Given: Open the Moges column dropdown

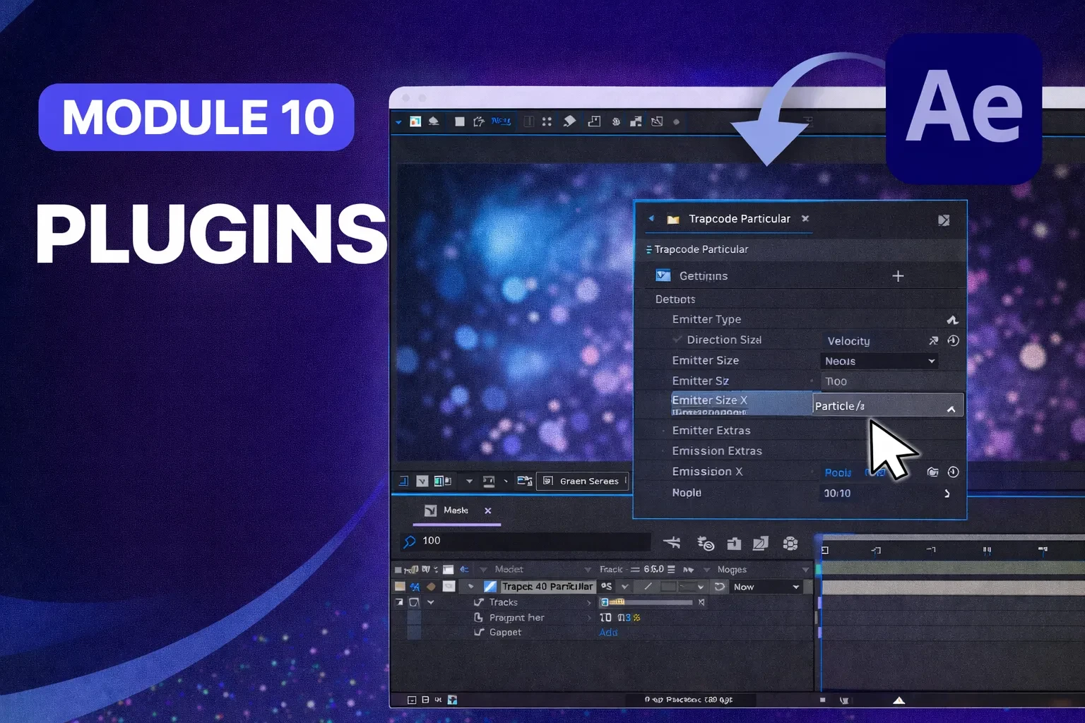Looking at the screenshot, I should [x=805, y=570].
